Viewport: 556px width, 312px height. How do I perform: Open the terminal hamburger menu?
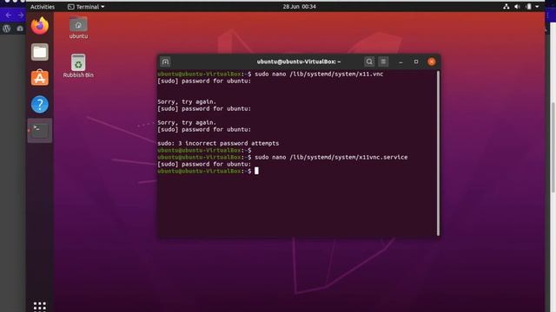383,62
